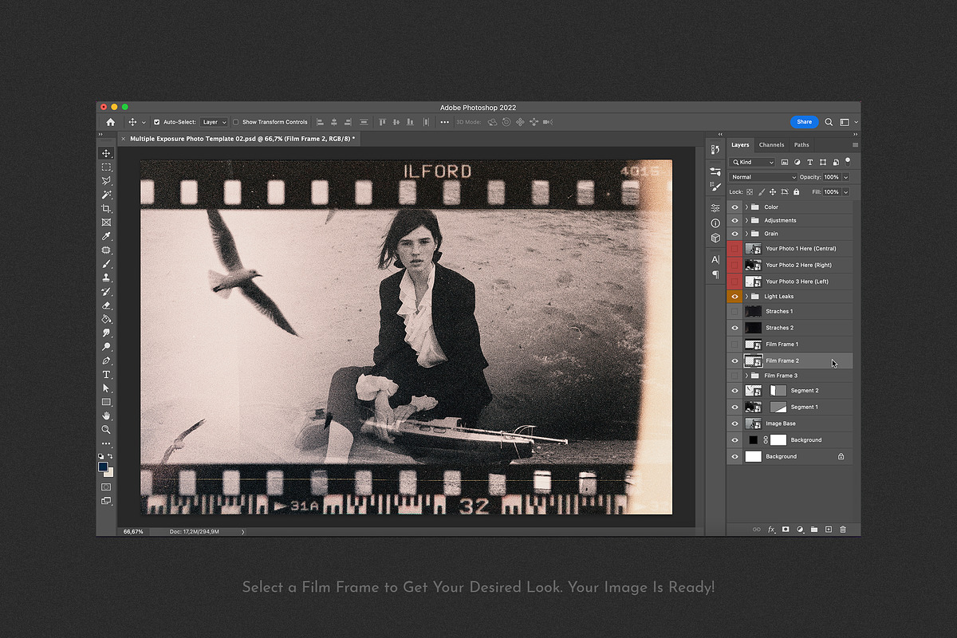Click the create new layer icon
Image resolution: width=957 pixels, height=638 pixels.
[829, 530]
